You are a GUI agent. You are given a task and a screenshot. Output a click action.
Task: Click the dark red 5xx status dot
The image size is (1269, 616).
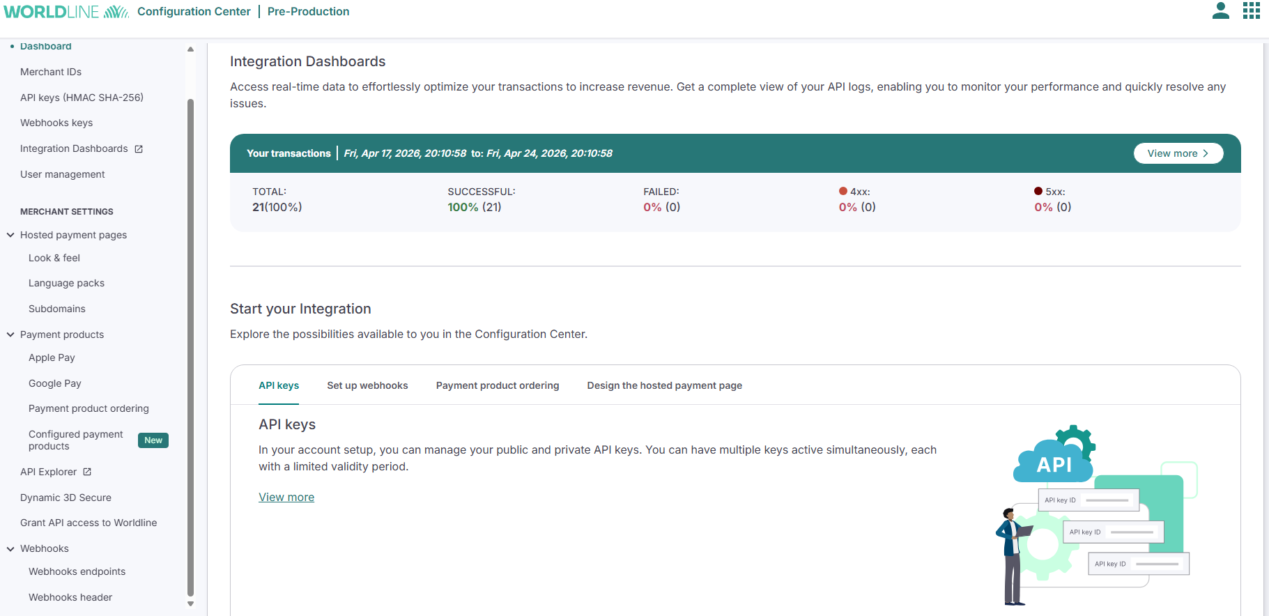tap(1038, 191)
